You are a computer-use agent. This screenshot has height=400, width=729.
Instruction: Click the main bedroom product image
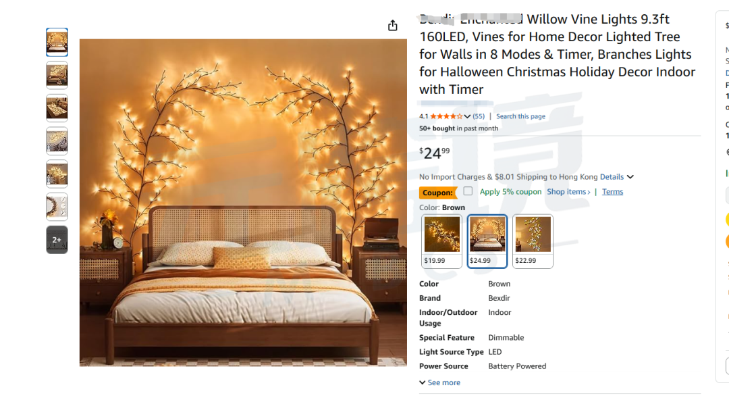[243, 203]
